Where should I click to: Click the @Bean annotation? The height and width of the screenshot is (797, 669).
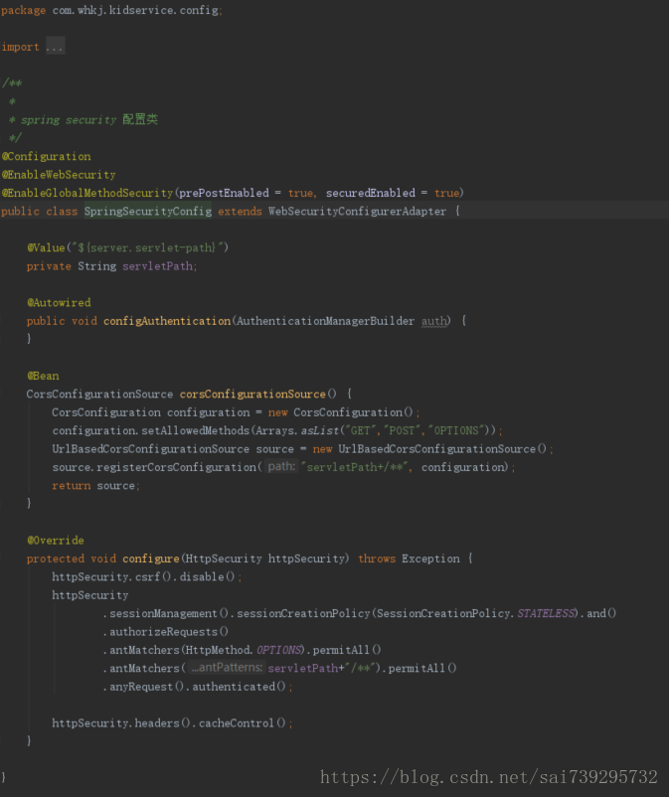pyautogui.click(x=43, y=376)
